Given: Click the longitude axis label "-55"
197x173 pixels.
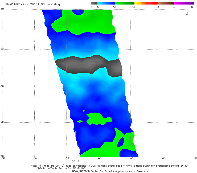Looking at the screenshot, I should coord(34,158).
